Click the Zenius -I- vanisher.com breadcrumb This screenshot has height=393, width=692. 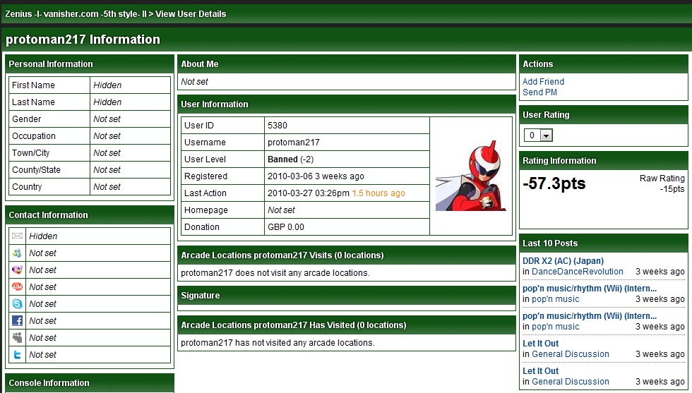tap(74, 13)
